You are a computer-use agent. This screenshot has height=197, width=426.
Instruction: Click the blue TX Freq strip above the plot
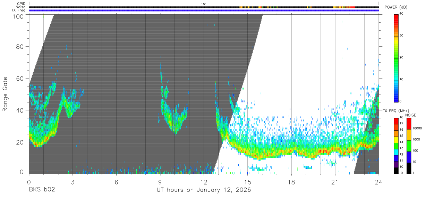tap(204, 10)
